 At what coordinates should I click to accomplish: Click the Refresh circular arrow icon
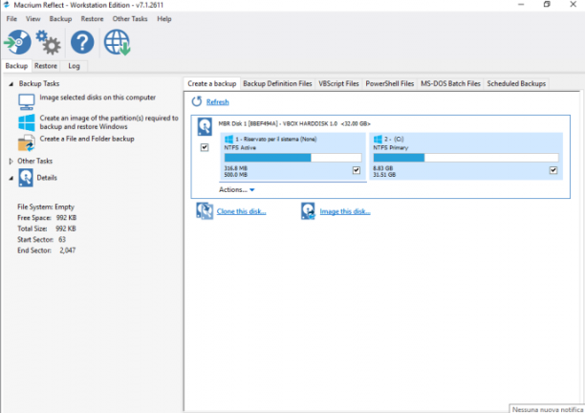point(197,101)
